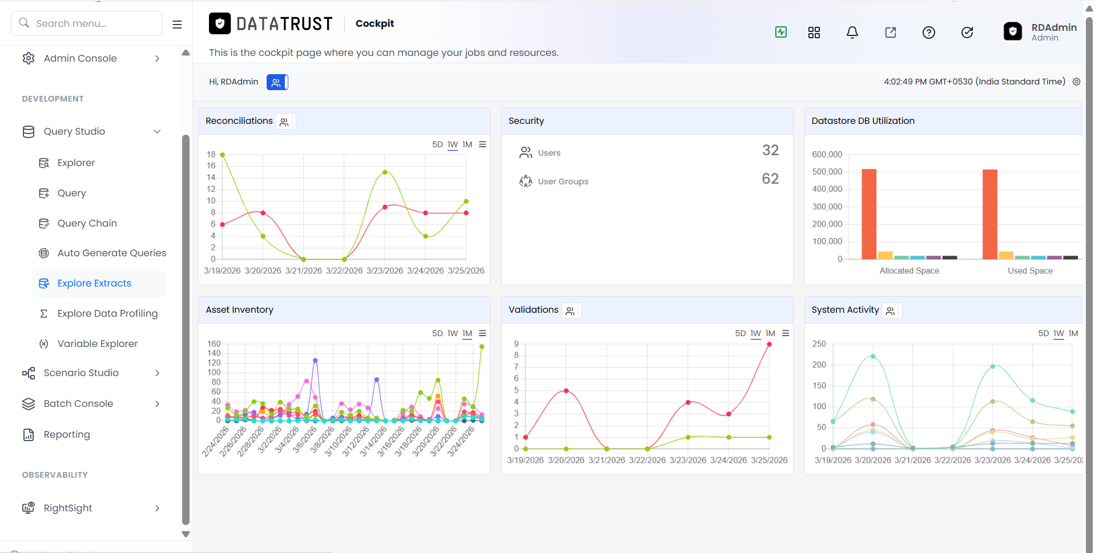The image size is (1095, 553).
Task: Click the refresh check icon in header
Action: [967, 33]
